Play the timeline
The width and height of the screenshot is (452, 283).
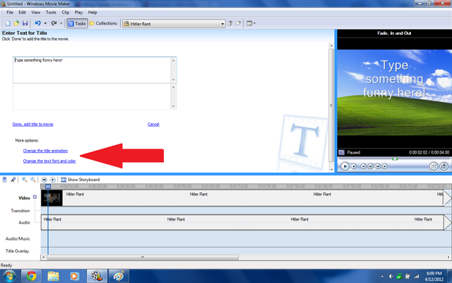coord(52,180)
